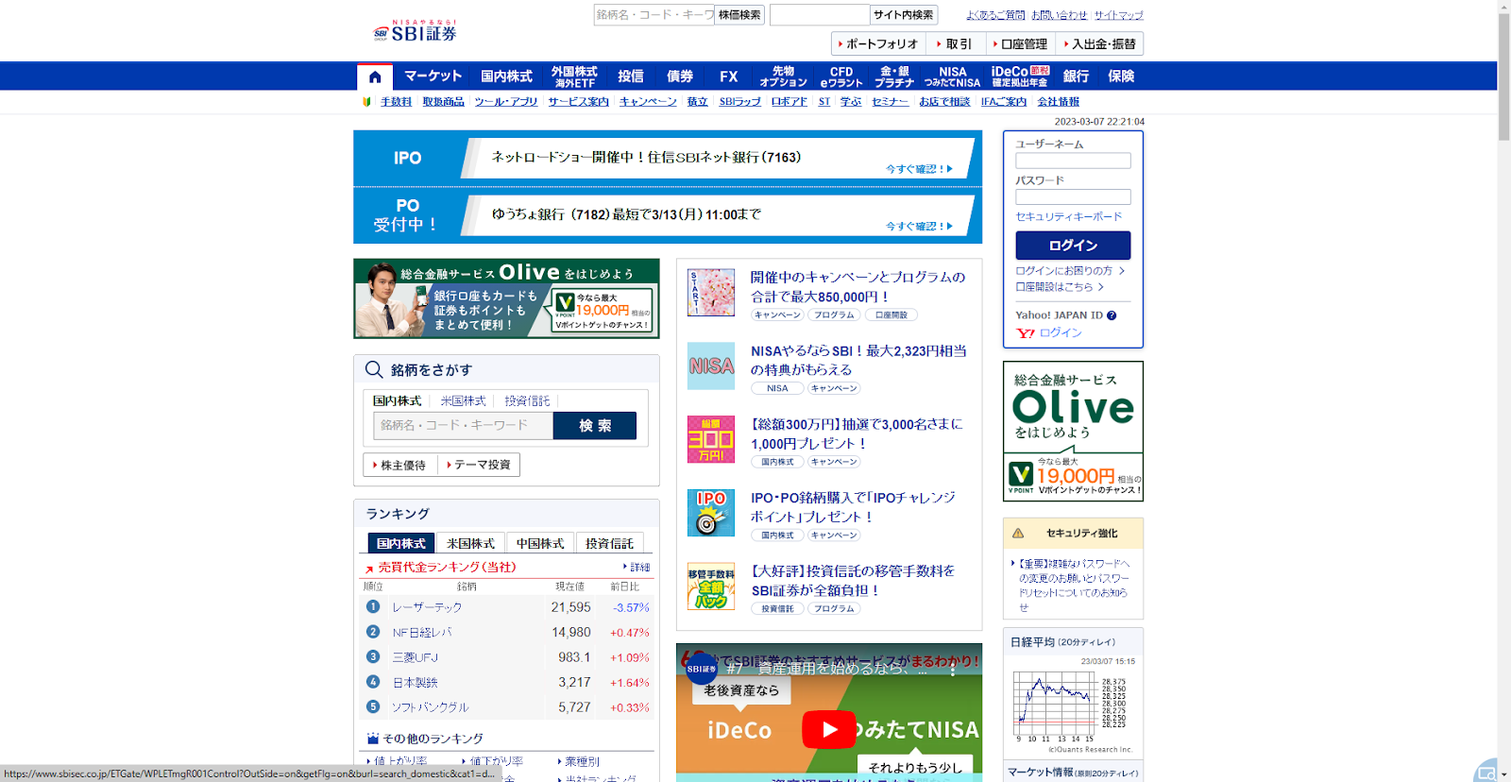
Task: Click the 株価検索 button
Action: (x=739, y=15)
